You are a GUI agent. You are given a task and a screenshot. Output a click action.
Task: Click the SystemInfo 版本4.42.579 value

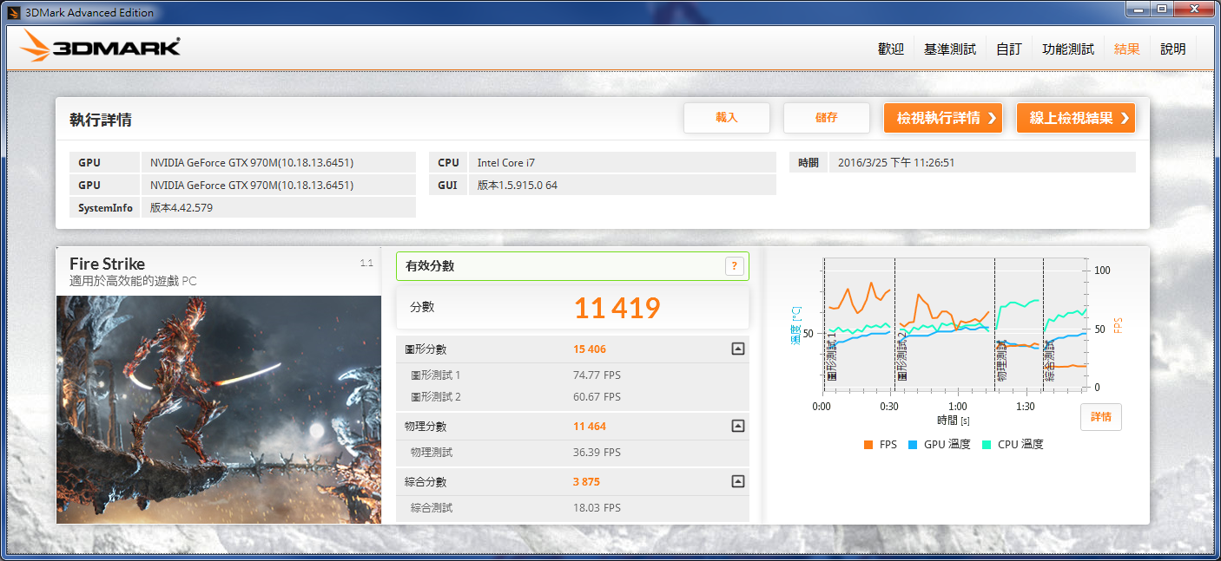click(x=278, y=207)
